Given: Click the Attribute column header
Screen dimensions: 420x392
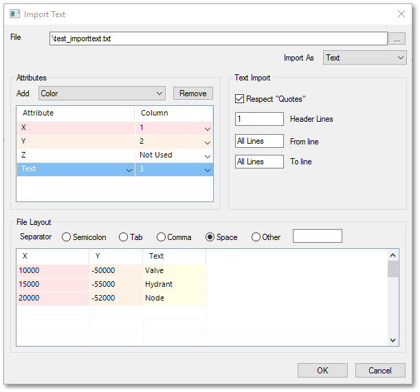Looking at the screenshot, I should [75, 113].
